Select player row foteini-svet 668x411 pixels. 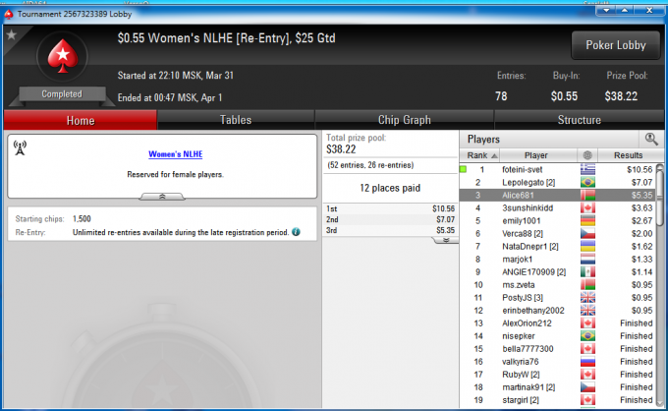click(557, 170)
